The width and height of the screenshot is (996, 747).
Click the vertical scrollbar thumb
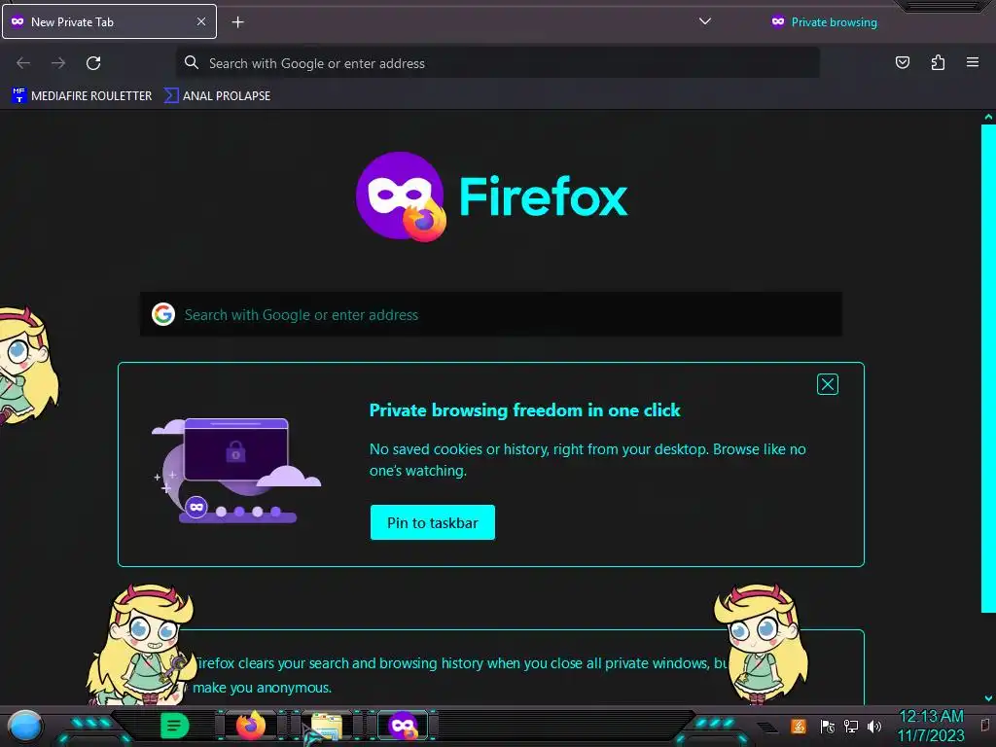click(988, 369)
